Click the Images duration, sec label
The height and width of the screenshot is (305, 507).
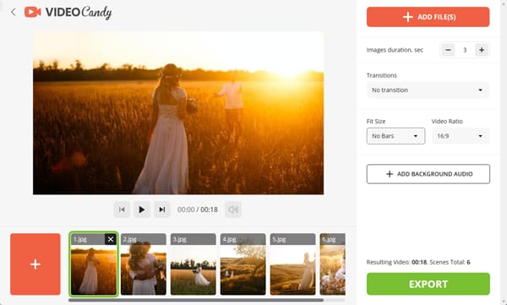click(x=395, y=50)
